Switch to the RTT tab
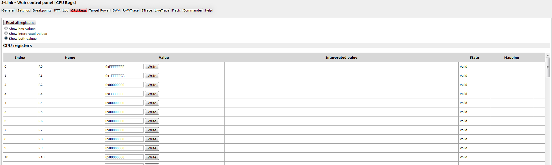This screenshot has width=552, height=165. point(57,10)
